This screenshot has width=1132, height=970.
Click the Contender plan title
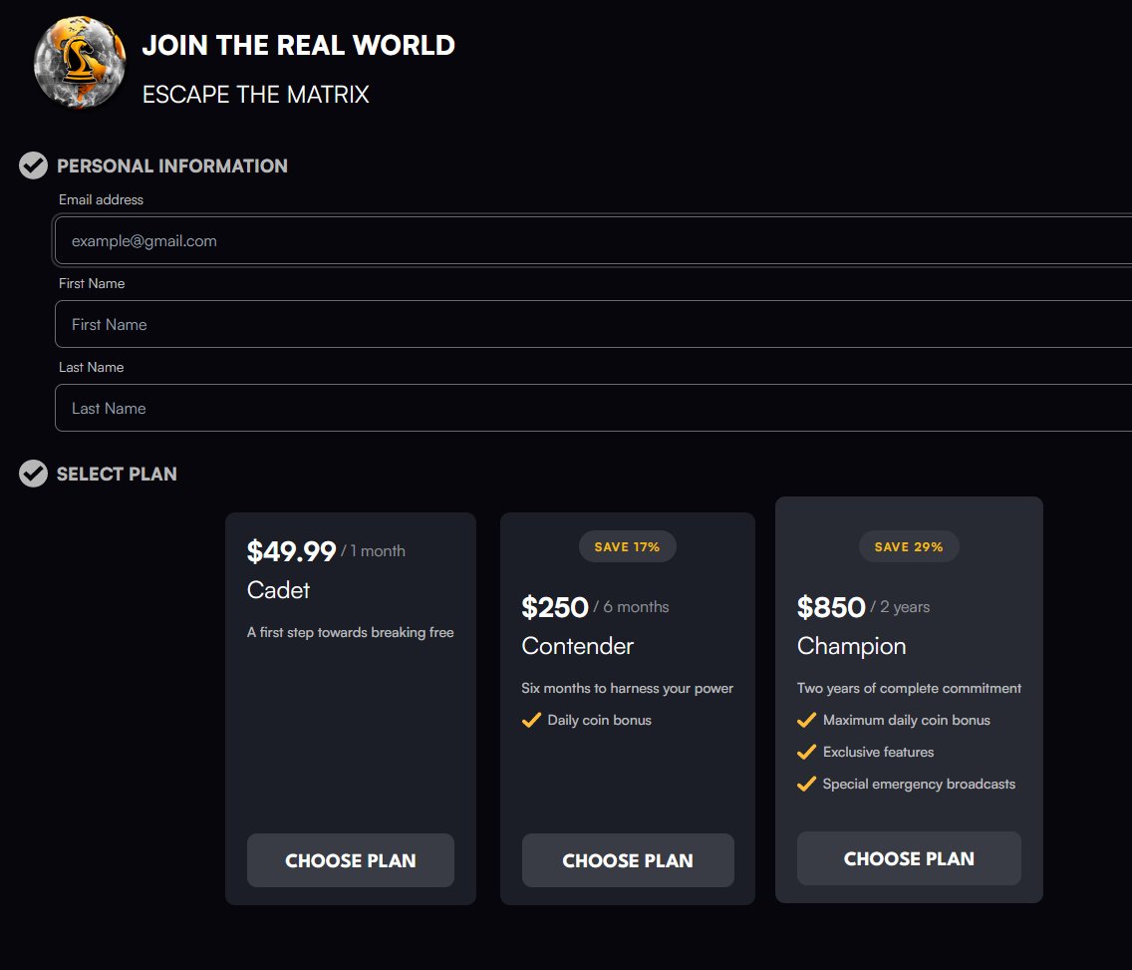pos(578,646)
